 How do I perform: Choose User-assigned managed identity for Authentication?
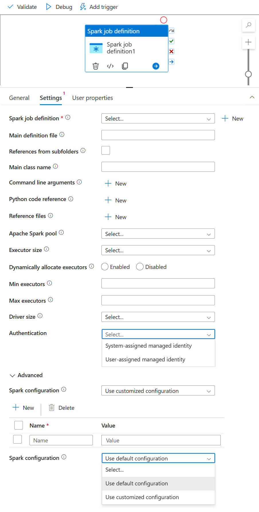(x=145, y=359)
